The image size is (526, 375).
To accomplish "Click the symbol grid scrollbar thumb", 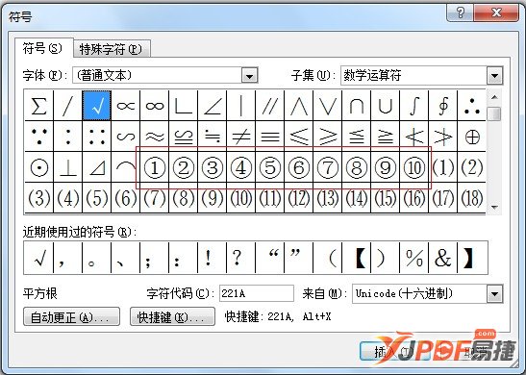I will click(494, 114).
